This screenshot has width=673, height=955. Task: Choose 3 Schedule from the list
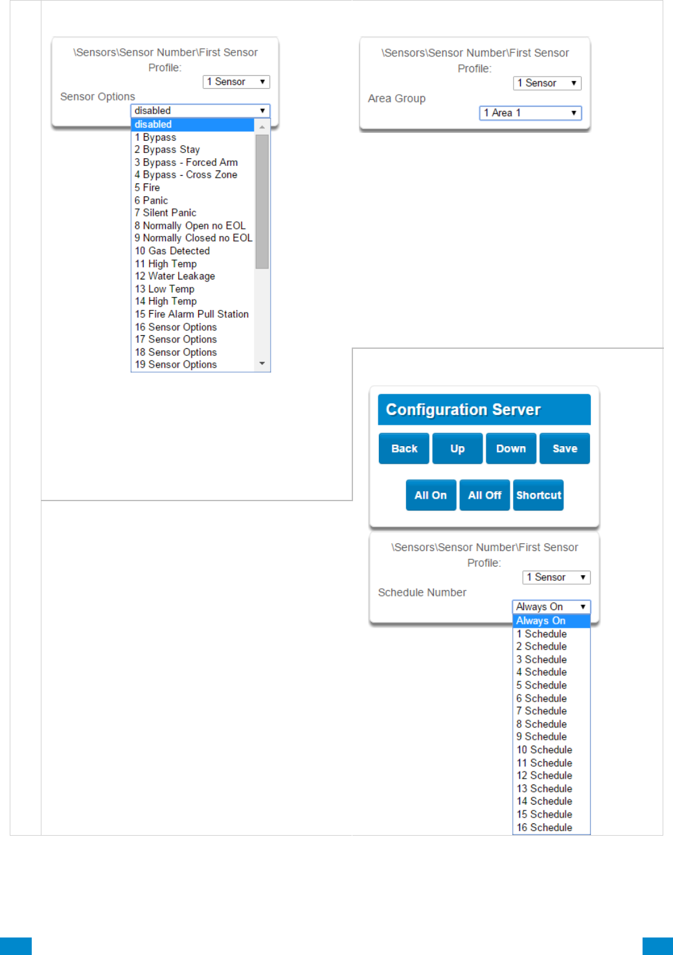[551, 659]
